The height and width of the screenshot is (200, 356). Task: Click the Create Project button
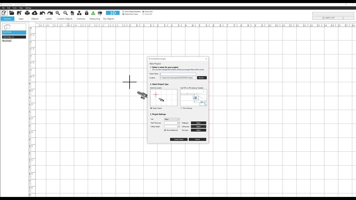179,139
